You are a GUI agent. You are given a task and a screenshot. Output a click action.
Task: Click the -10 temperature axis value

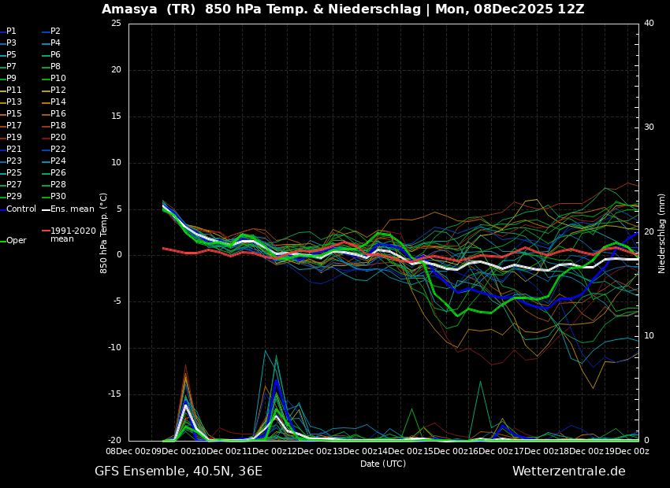pyautogui.click(x=114, y=348)
